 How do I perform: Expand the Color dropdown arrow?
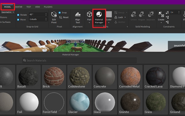[109, 22]
